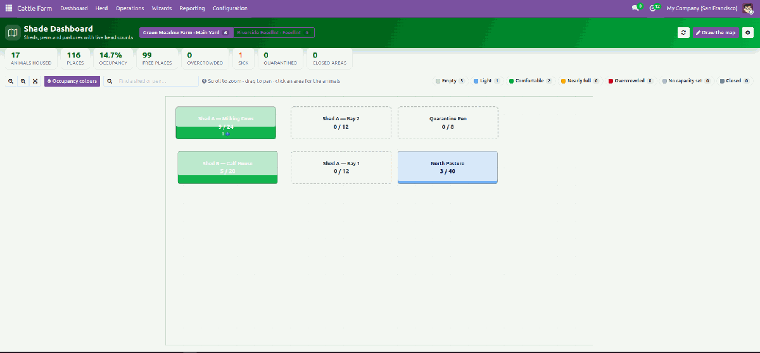760x353 pixels.
Task: Select Shed A — Bay 2 area
Action: pos(341,123)
